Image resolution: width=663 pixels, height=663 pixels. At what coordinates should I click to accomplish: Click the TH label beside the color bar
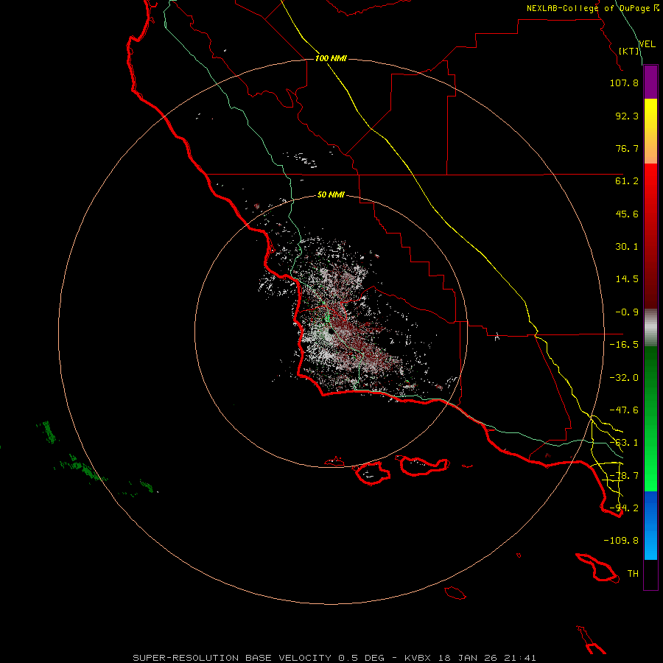tap(632, 573)
